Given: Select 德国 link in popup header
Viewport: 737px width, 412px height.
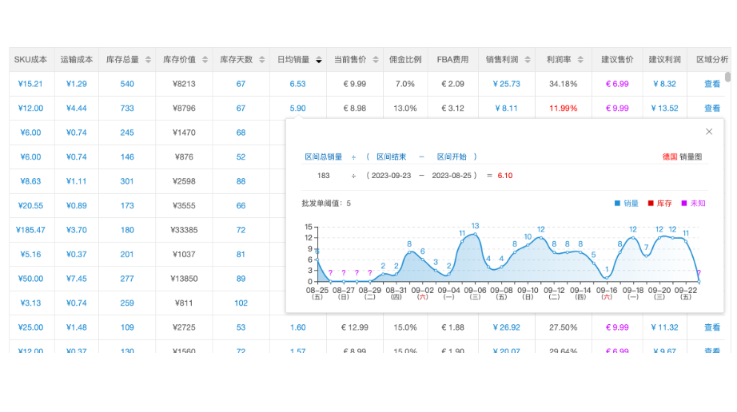Looking at the screenshot, I should point(669,157).
